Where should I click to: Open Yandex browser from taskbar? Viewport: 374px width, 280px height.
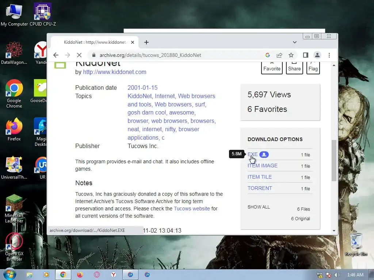(114, 275)
